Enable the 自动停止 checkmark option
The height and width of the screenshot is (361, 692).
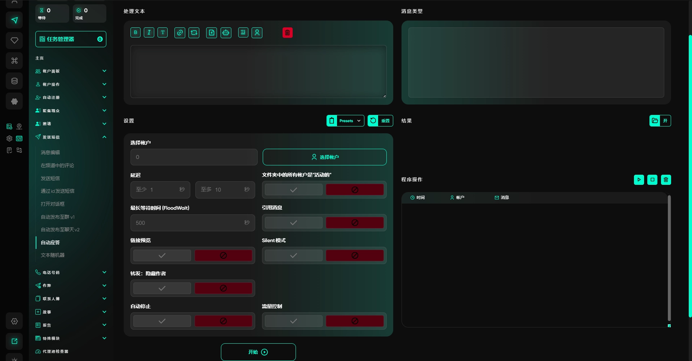coord(162,321)
